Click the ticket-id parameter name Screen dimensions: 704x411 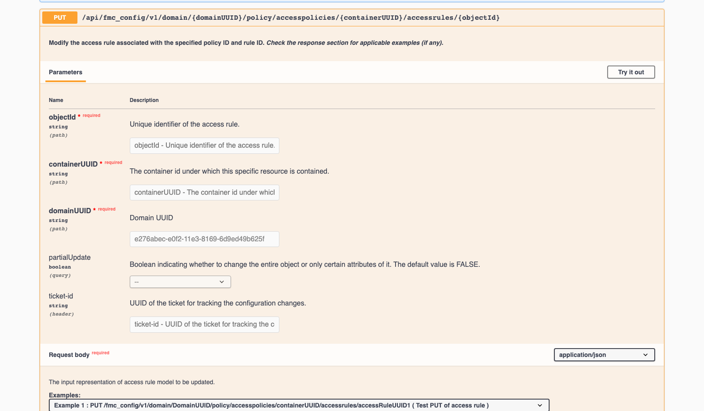61,296
